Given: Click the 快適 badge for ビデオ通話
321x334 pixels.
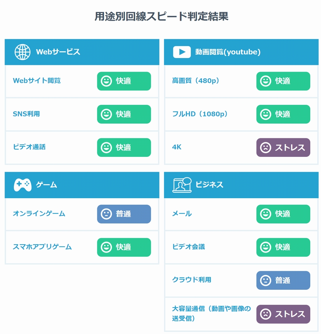Looking at the screenshot, I should pyautogui.click(x=124, y=148).
